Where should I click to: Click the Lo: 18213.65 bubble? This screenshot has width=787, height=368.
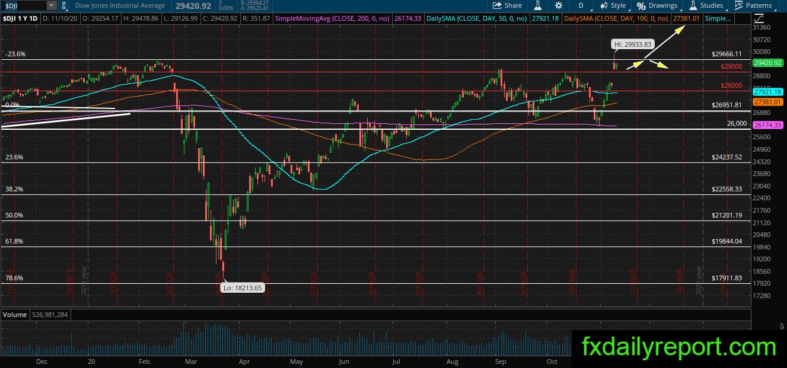point(241,287)
